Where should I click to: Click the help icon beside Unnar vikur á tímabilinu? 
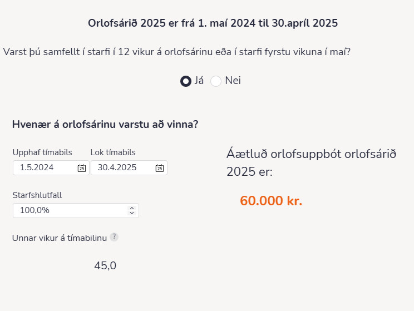114,237
